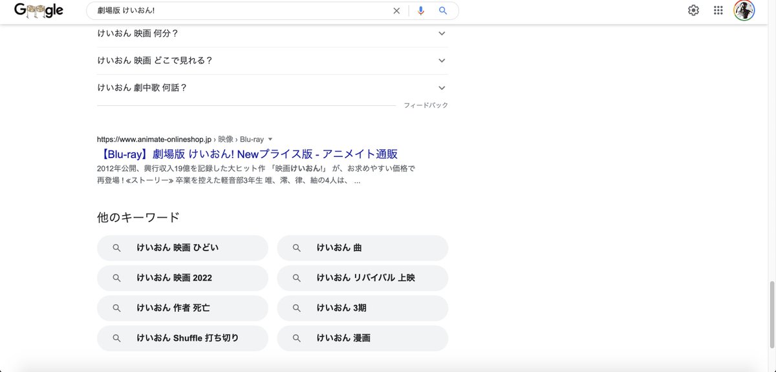The height and width of the screenshot is (372, 776).
Task: Open dropdown arrow next to animate-onlineshop URL
Action: [x=270, y=139]
